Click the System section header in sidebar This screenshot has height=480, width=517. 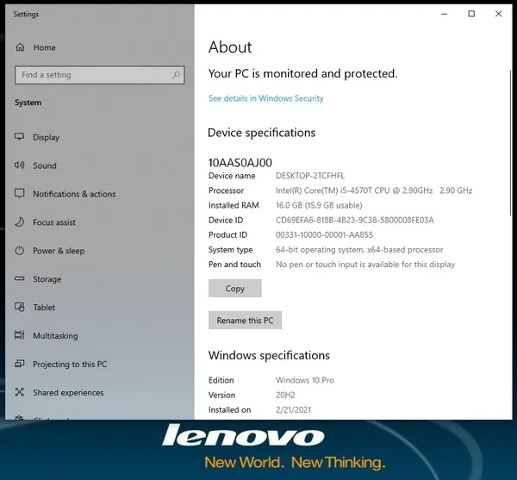coord(28,103)
